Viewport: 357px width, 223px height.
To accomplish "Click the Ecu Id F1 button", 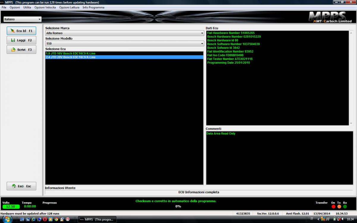I will pos(21,31).
